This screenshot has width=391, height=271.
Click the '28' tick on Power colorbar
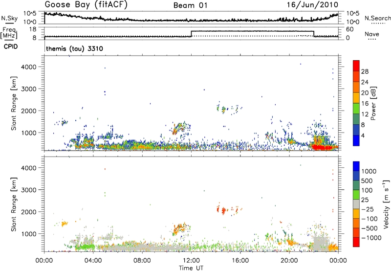point(365,71)
